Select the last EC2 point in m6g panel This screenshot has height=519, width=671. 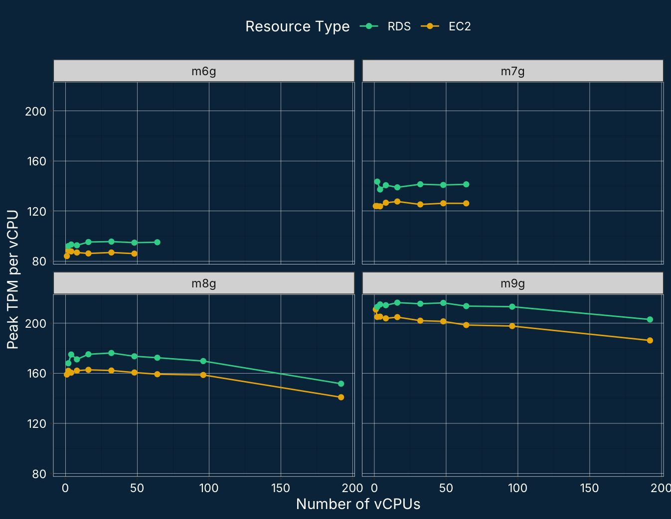[134, 254]
